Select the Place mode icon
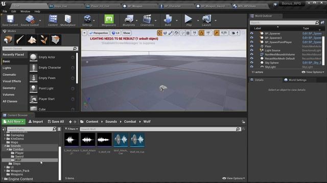 (8, 40)
